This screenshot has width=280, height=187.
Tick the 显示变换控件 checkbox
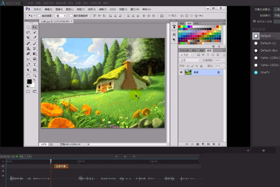click(71, 16)
